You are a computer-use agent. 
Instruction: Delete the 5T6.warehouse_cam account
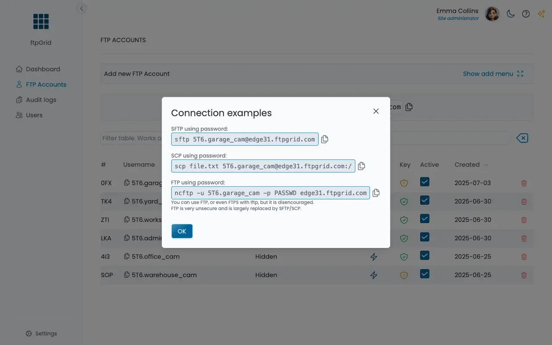coord(524,275)
